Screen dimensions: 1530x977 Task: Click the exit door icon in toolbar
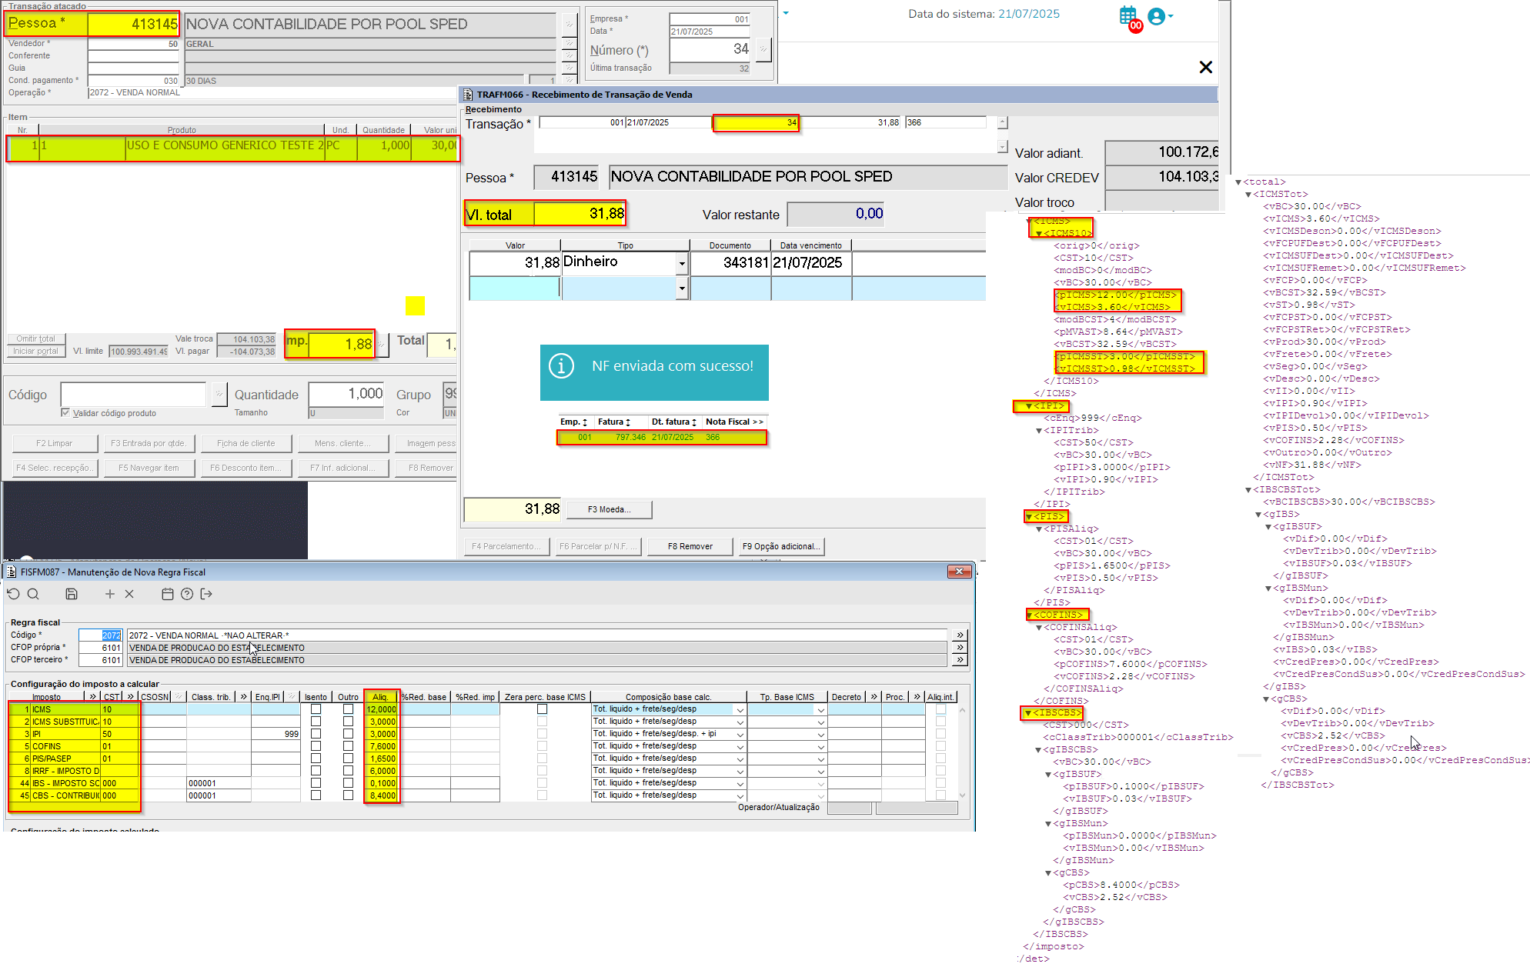click(x=206, y=594)
